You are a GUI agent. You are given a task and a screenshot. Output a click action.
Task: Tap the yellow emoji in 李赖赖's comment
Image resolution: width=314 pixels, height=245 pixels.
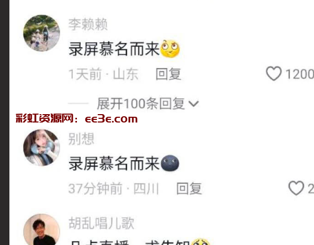tap(170, 49)
